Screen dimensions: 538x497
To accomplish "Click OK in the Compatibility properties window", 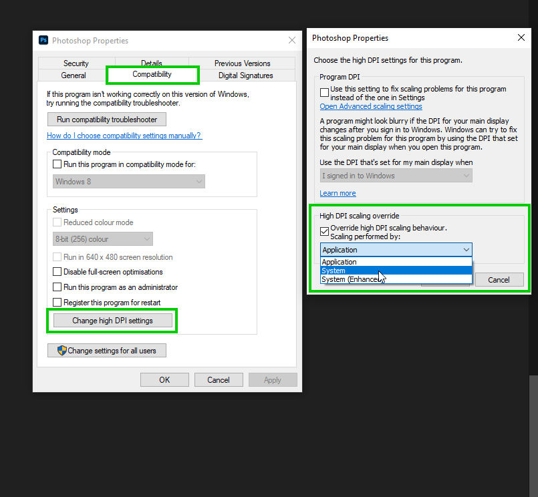I will click(x=164, y=379).
